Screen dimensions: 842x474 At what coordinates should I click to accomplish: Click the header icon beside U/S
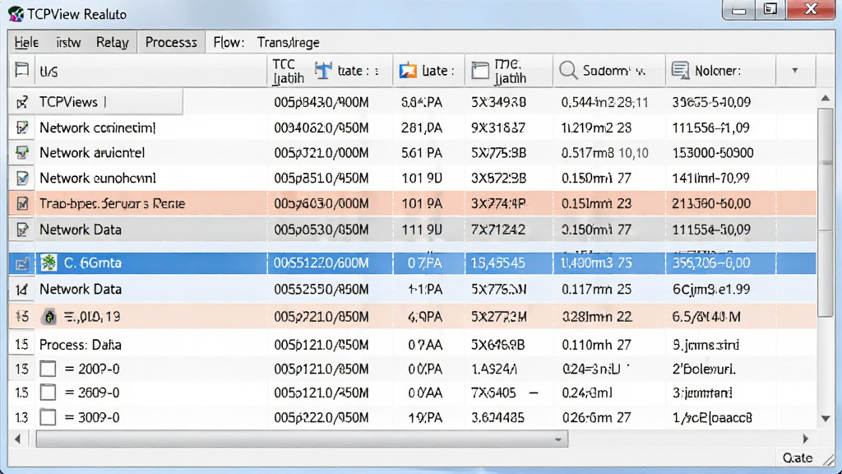(22, 71)
